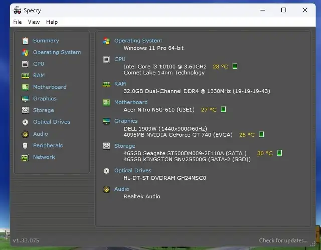Open the Audio sidebar section
This screenshot has width=321, height=250.
tap(41, 134)
